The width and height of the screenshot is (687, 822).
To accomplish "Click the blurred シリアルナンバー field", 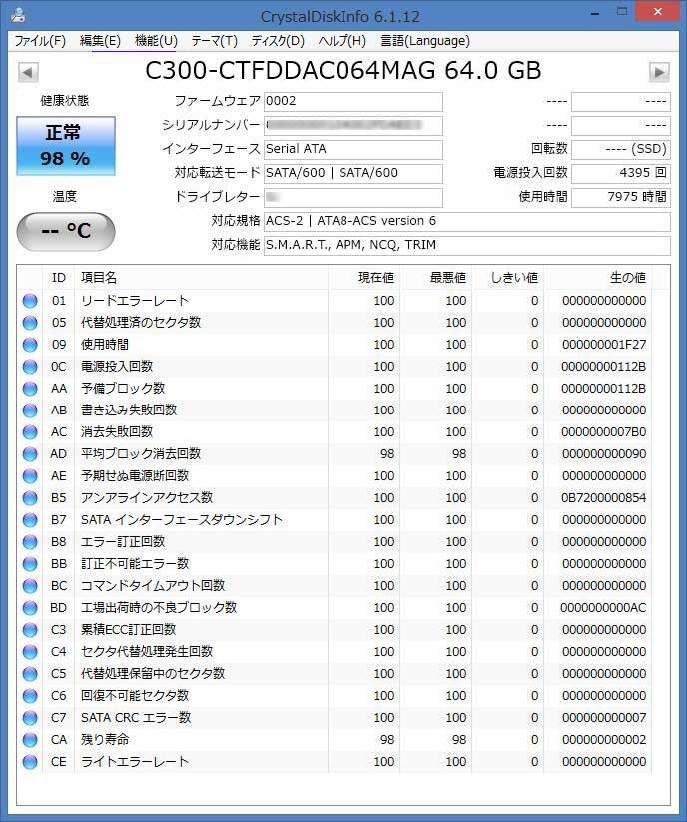I will click(353, 125).
